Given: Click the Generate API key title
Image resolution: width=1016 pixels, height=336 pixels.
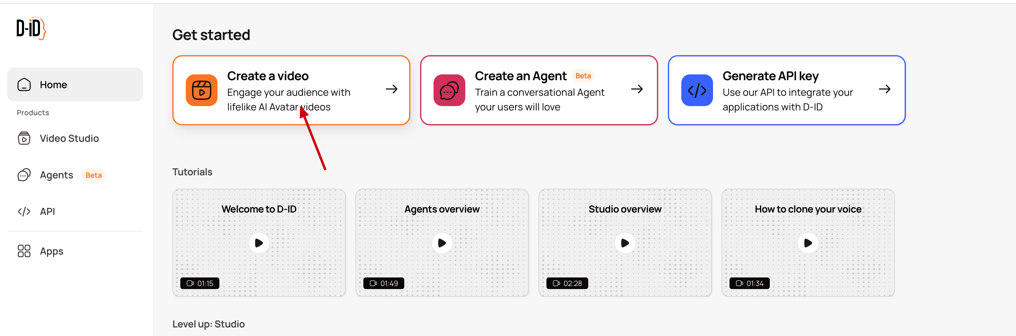Looking at the screenshot, I should click(770, 76).
